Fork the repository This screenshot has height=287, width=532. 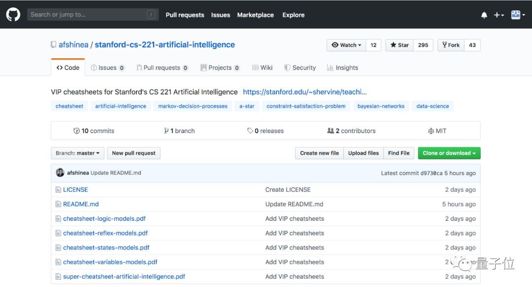click(451, 45)
